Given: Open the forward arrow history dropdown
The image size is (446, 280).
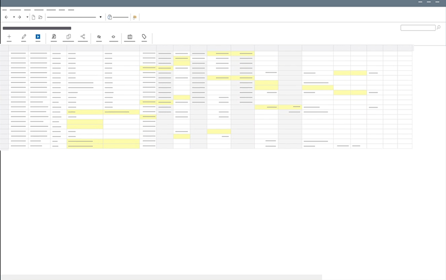Looking at the screenshot, I should [27, 17].
